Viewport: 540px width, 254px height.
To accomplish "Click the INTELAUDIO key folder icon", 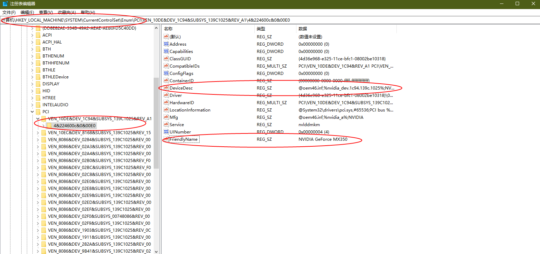I will coord(38,105).
